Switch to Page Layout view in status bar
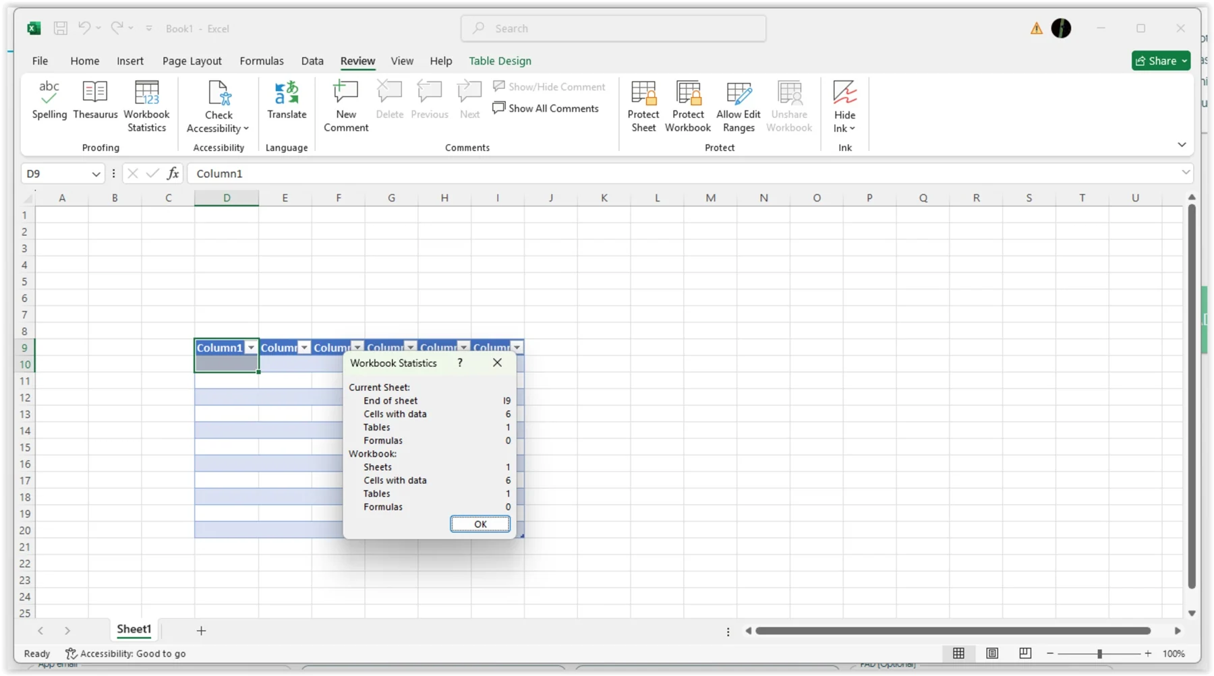The height and width of the screenshot is (676, 1214). click(x=992, y=653)
